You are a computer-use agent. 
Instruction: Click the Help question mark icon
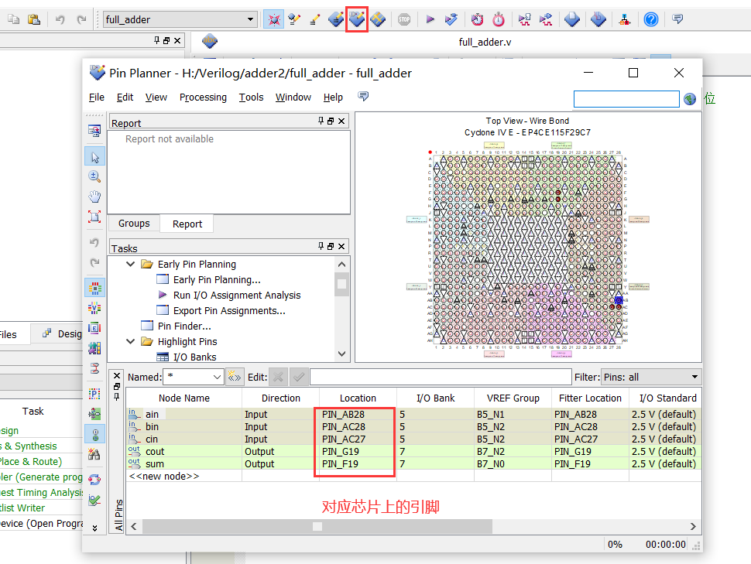[x=650, y=19]
